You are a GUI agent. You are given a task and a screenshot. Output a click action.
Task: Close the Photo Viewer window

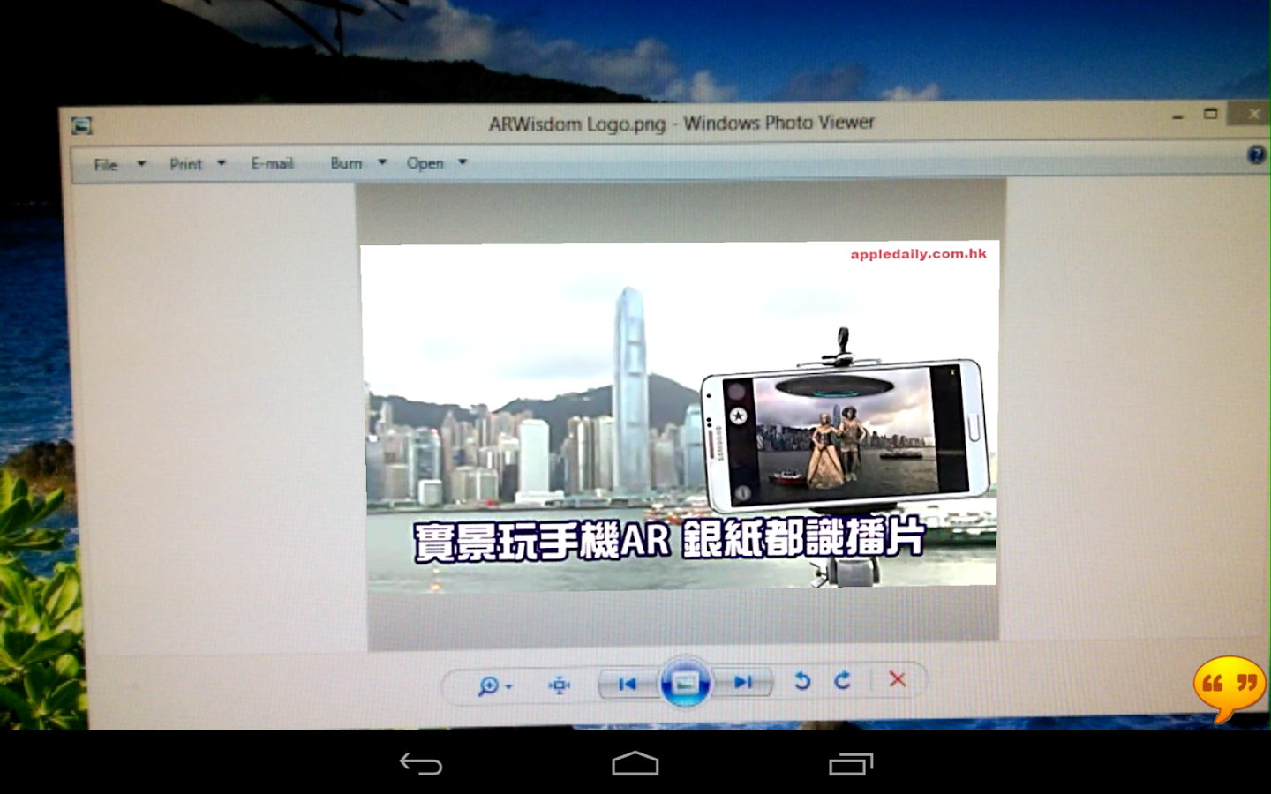tap(1254, 113)
